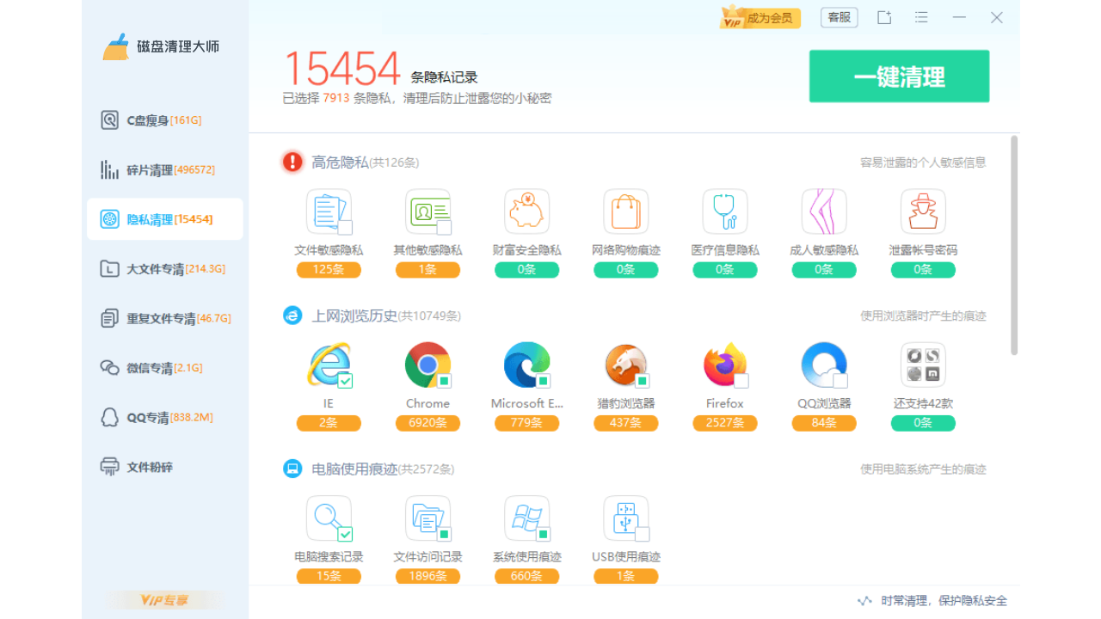Check the 文件敏感隐私 checkbox
The image size is (1101, 619).
tap(345, 228)
